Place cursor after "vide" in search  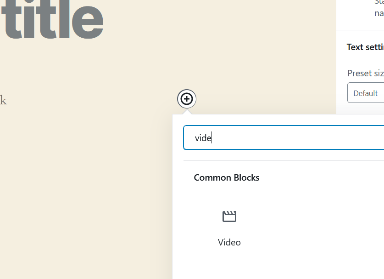pyautogui.click(x=212, y=137)
